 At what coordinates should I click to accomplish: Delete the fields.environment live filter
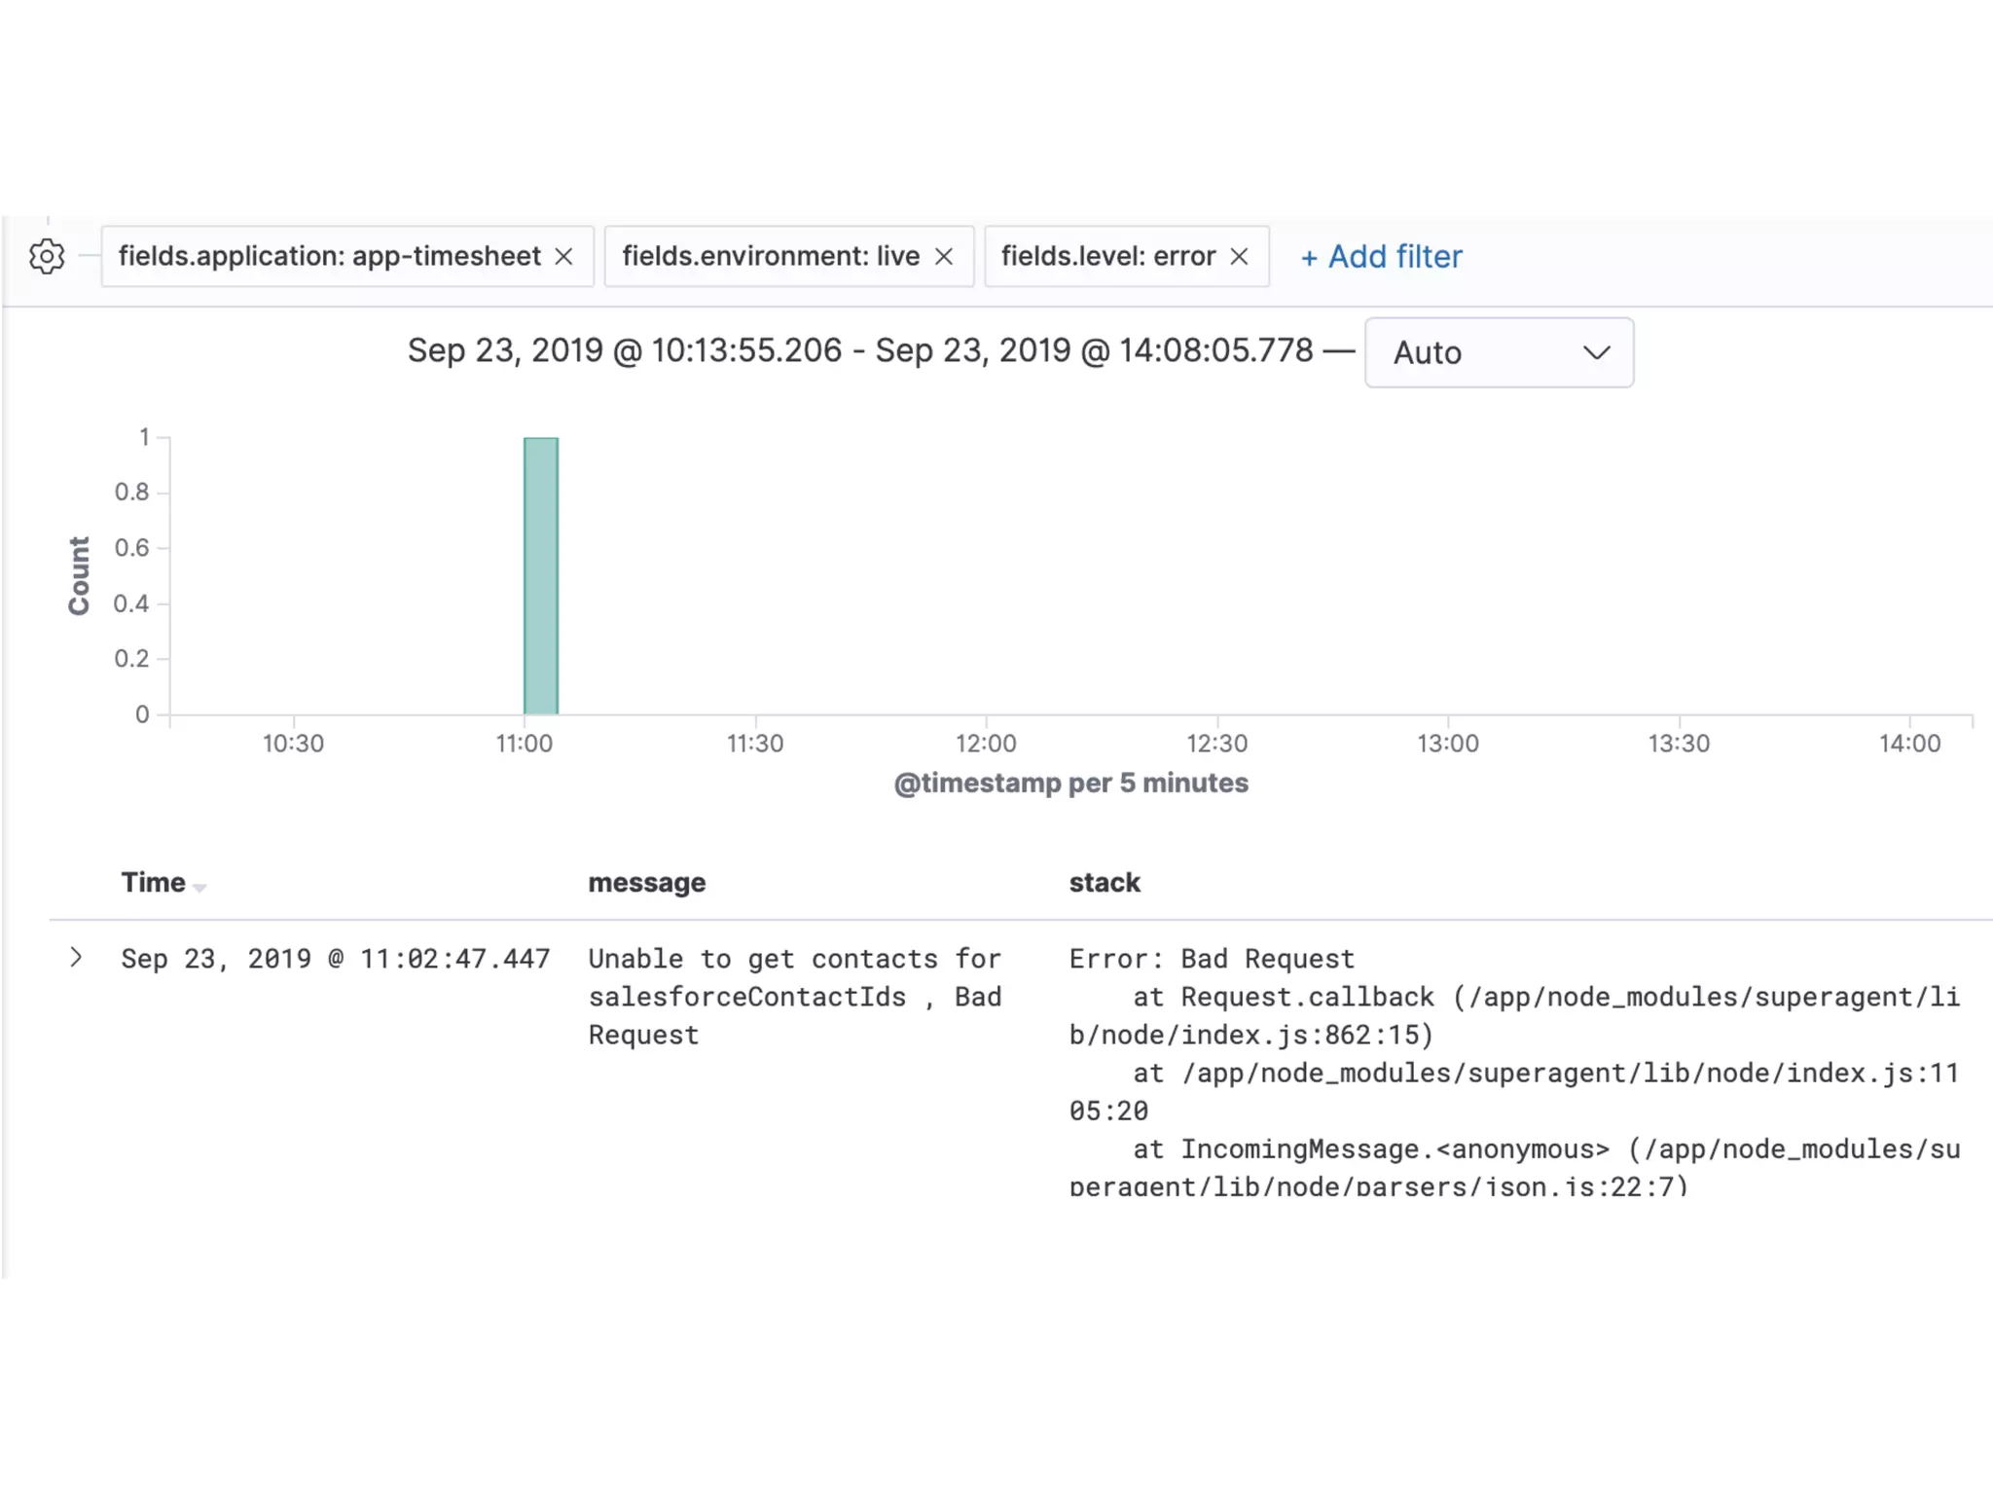[x=943, y=256]
